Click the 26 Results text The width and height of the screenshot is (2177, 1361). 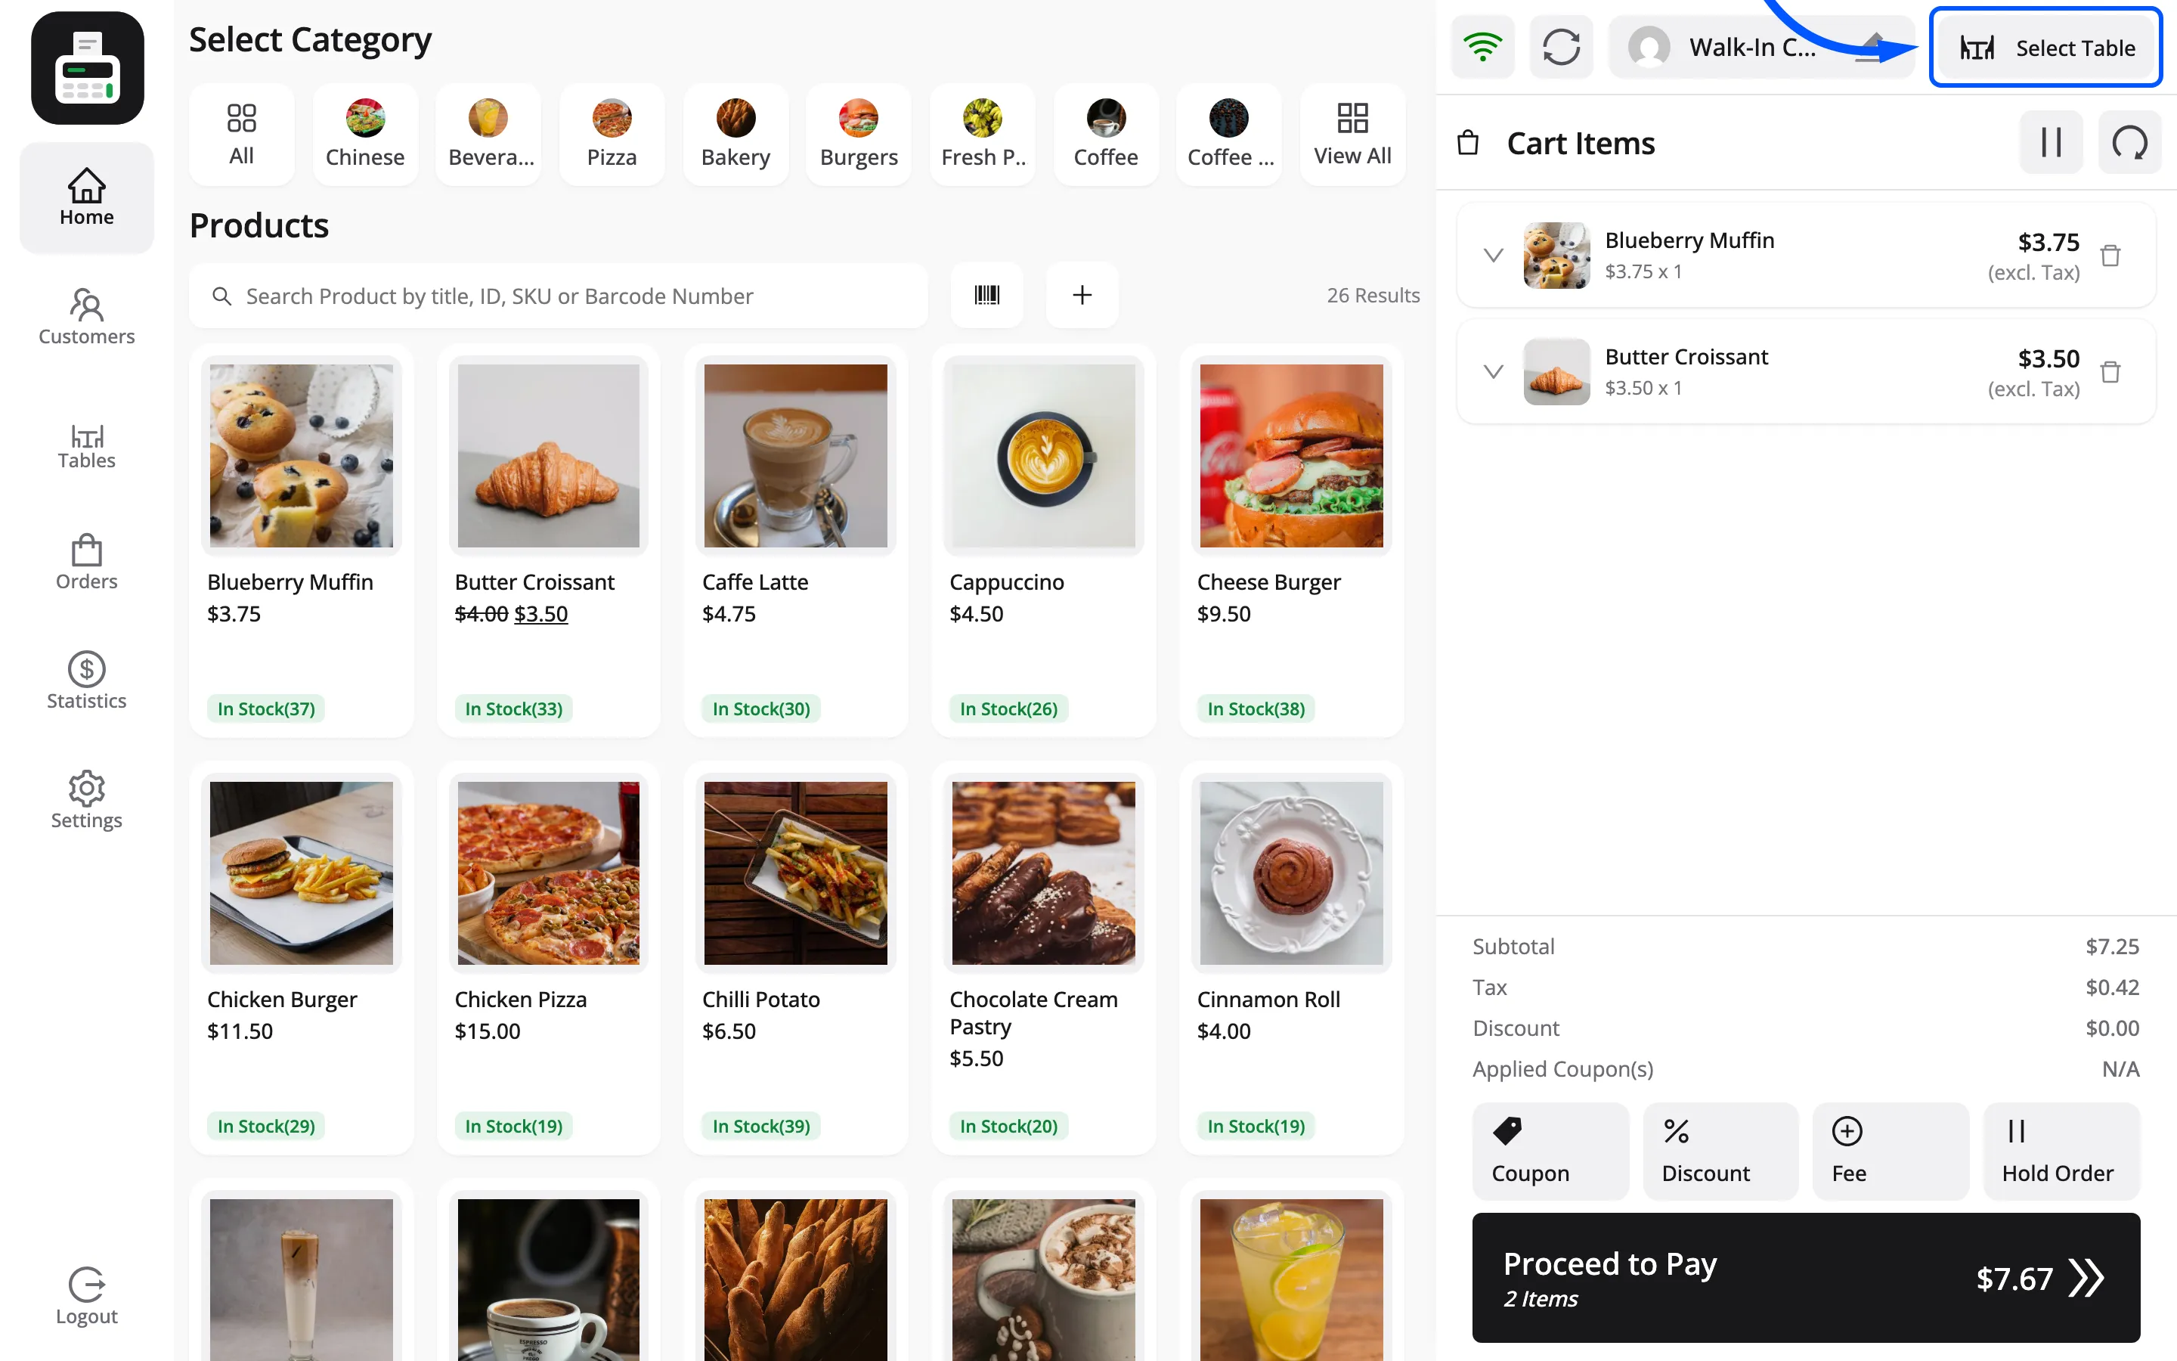pyautogui.click(x=1373, y=295)
